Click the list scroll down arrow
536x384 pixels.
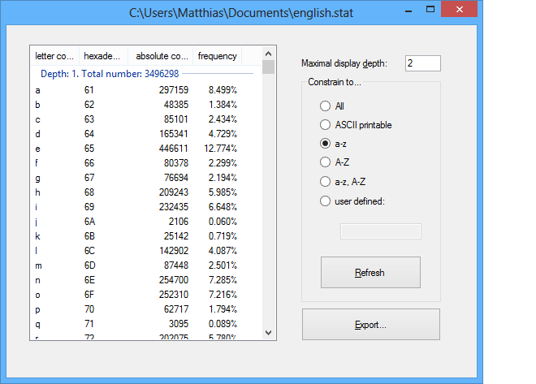(x=270, y=333)
